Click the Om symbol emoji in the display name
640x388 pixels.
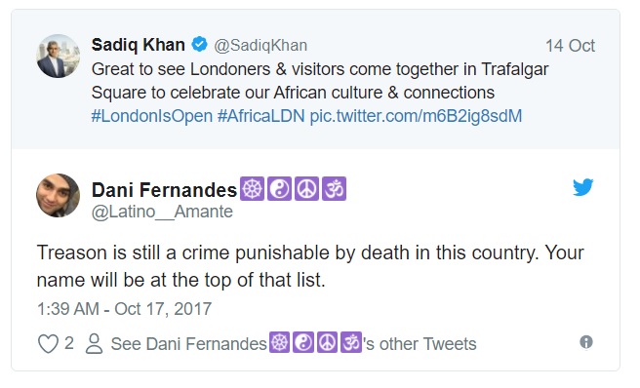(334, 189)
